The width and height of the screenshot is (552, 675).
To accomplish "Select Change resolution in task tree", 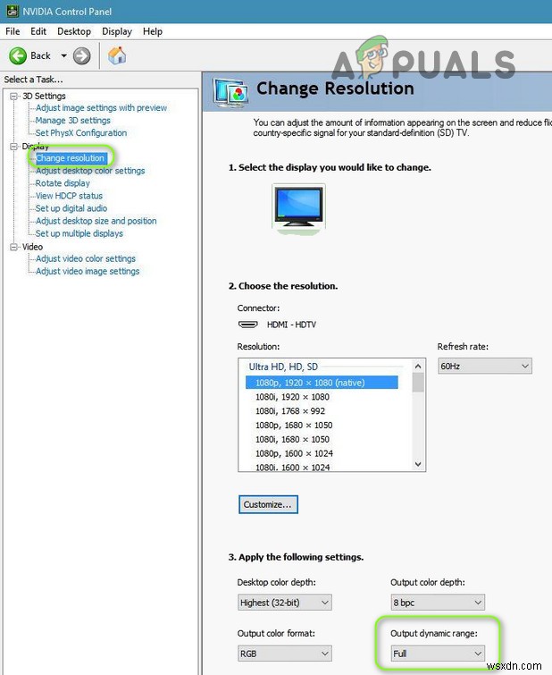I will (x=71, y=158).
